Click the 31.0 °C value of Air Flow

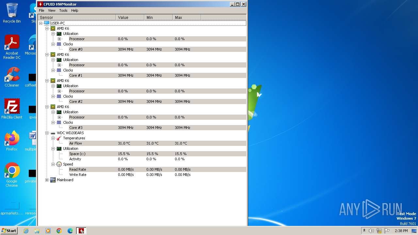124,143
